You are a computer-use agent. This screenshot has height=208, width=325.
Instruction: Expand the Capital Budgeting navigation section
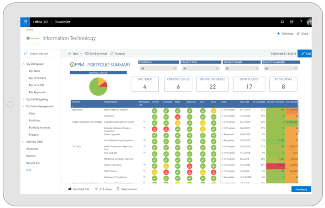coord(23,100)
